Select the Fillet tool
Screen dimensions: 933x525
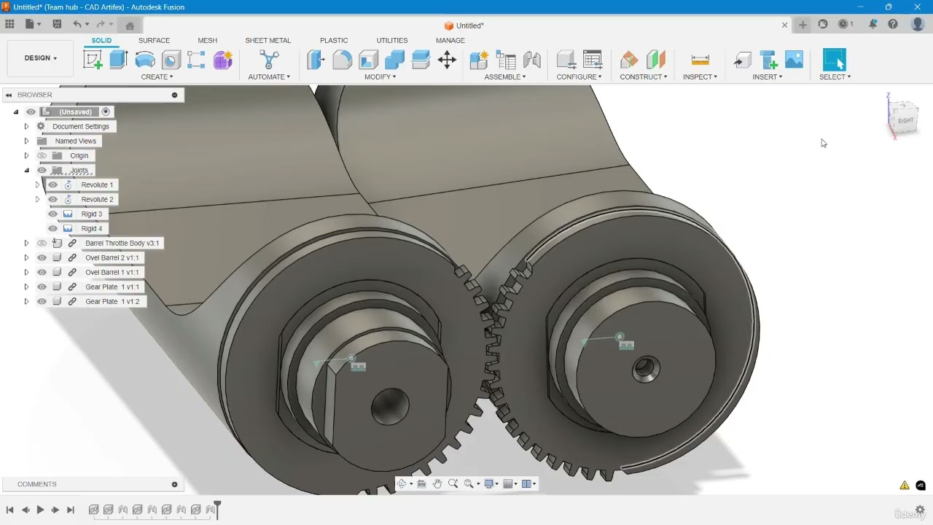click(x=342, y=60)
